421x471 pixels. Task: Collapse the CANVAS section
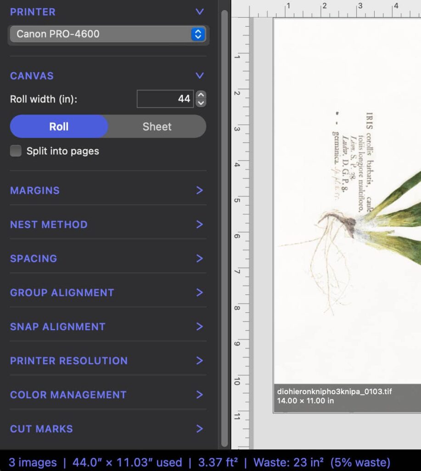pyautogui.click(x=200, y=75)
